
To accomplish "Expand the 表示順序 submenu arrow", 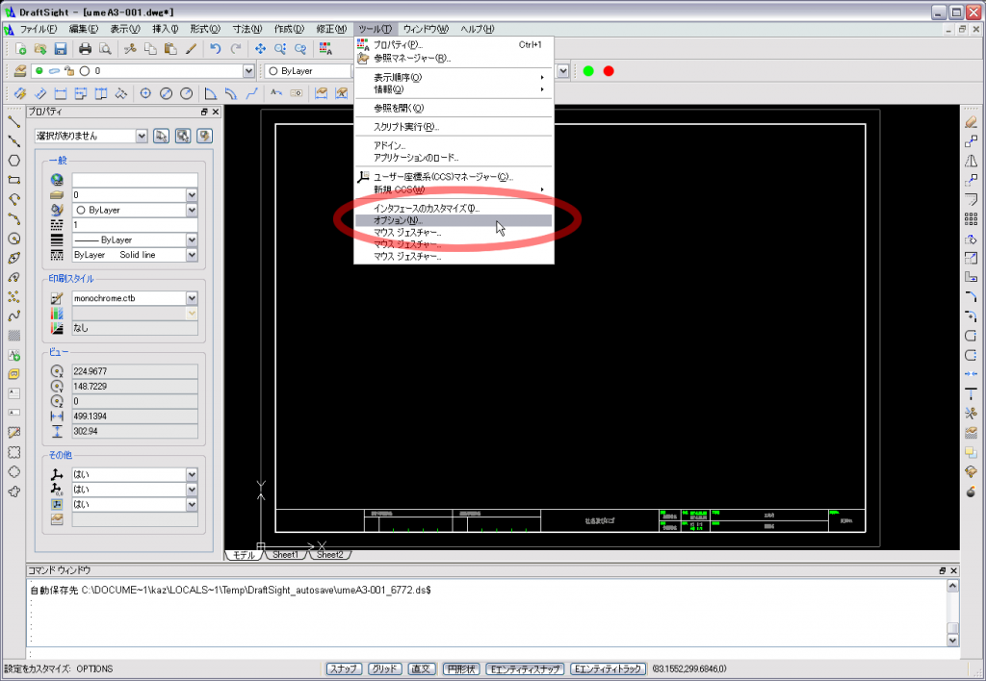I will pos(542,77).
